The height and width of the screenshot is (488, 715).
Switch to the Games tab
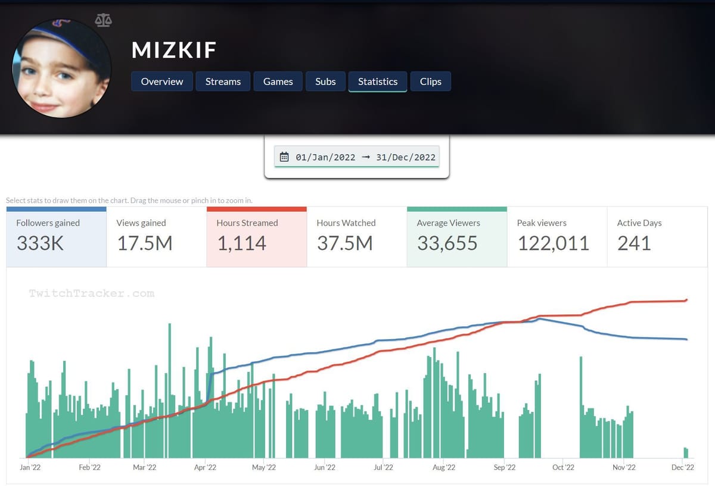pyautogui.click(x=278, y=82)
